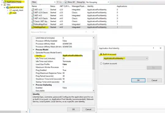The image size is (165, 113).
Task: Sort by the Applications column header
Action: pyautogui.click(x=122, y=6)
